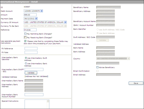Click the ID value 409897
This screenshot has height=109, width=144.
click(x=27, y=7)
